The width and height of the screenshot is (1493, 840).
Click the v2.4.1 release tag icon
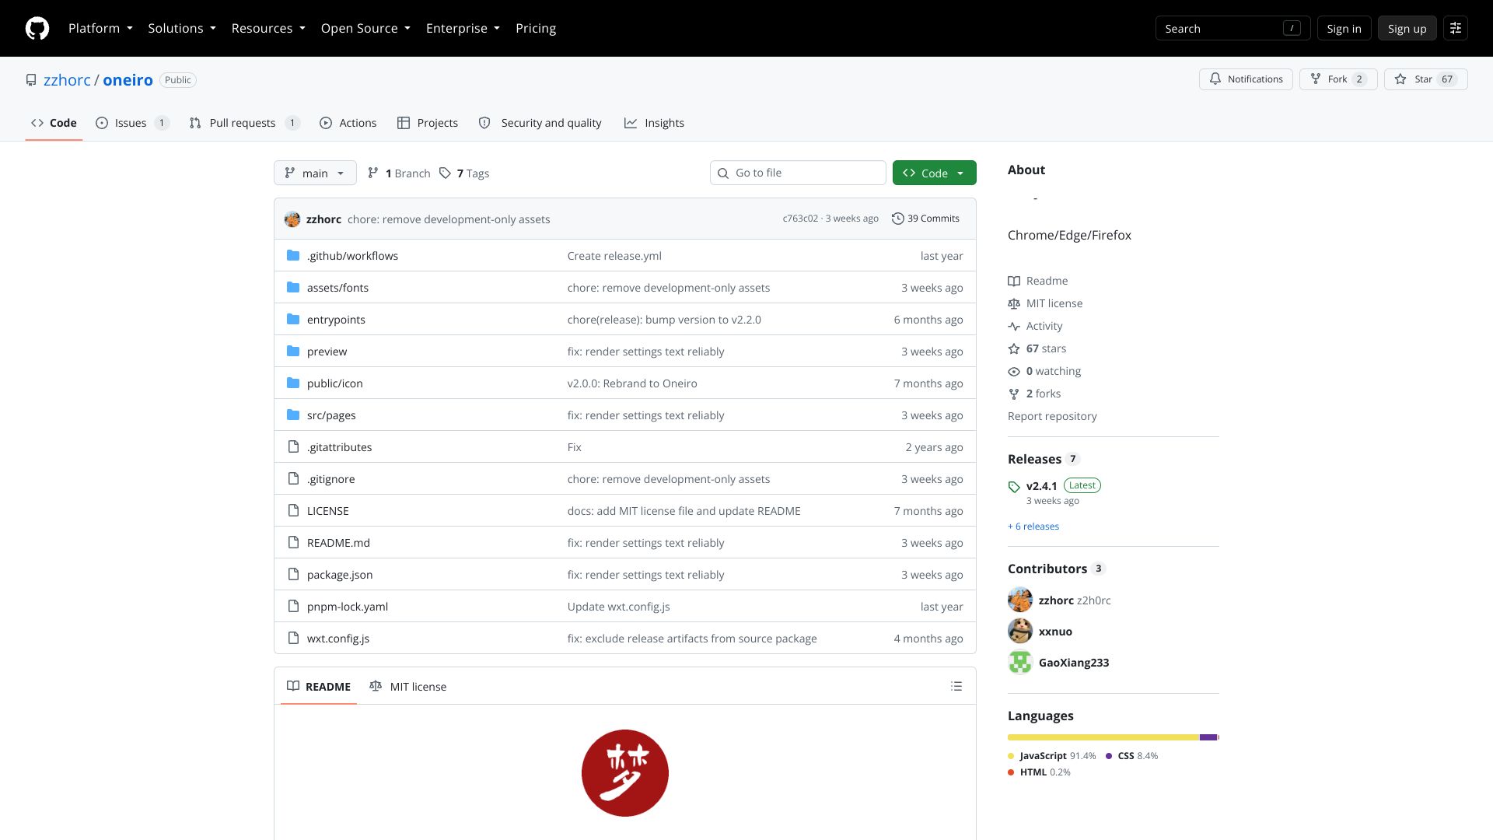(1014, 487)
